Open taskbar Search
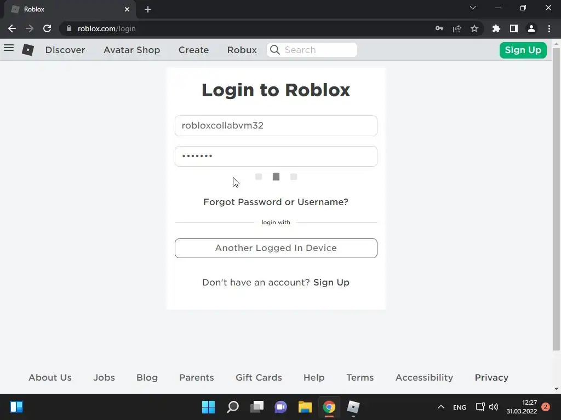 click(232, 407)
